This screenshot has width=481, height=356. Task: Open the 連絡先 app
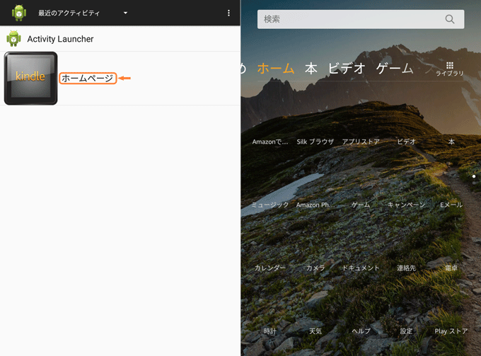(406, 268)
